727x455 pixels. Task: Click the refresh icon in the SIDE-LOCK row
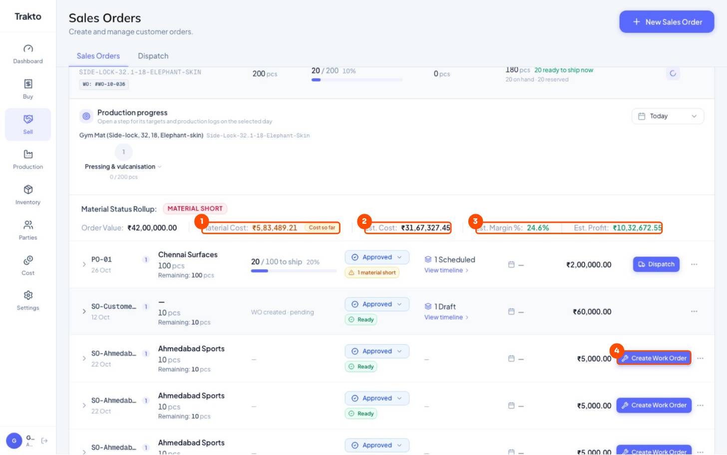click(x=673, y=73)
